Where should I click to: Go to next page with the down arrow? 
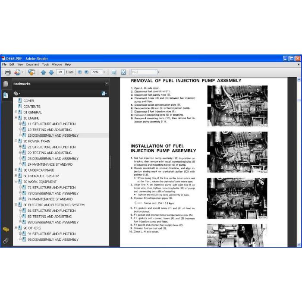pos(51,72)
